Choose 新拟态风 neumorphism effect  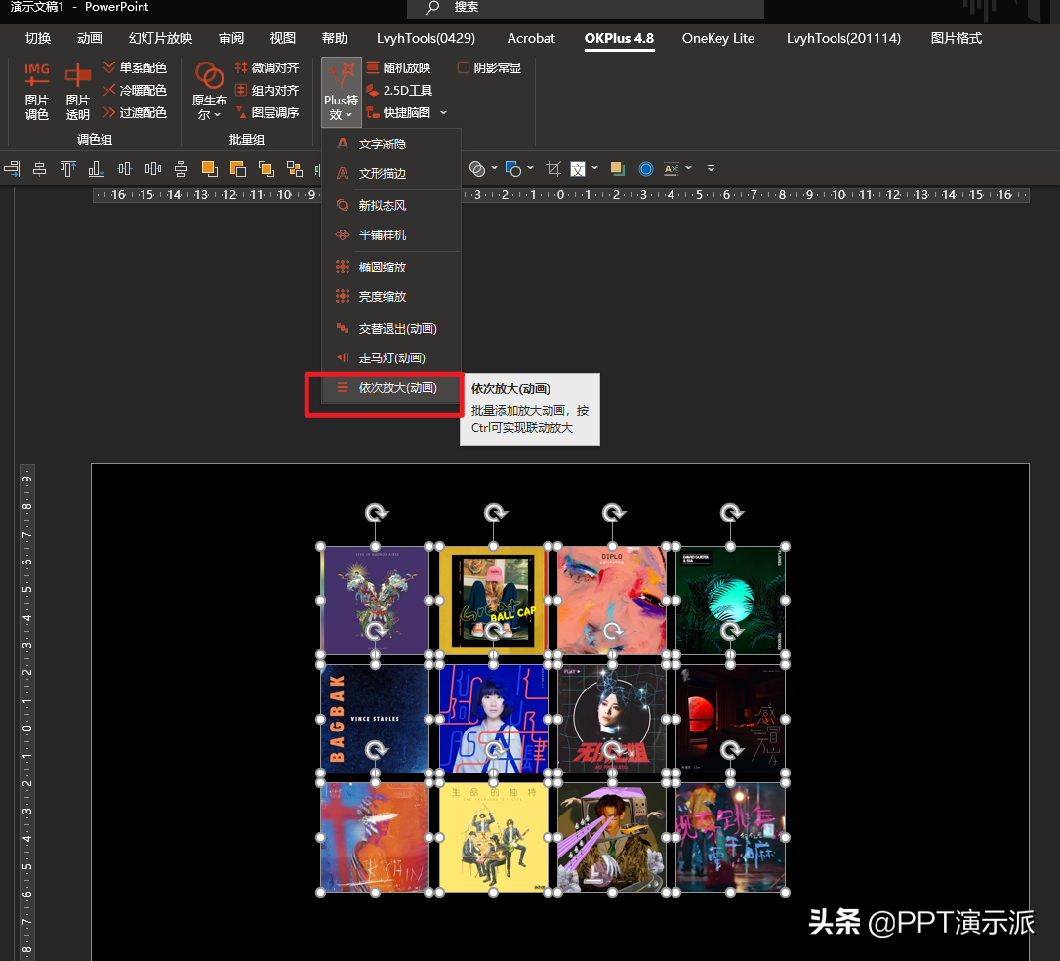(391, 206)
